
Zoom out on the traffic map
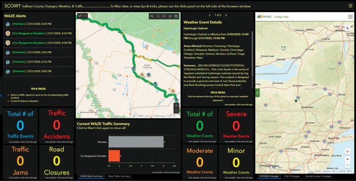pyautogui.click(x=177, y=111)
